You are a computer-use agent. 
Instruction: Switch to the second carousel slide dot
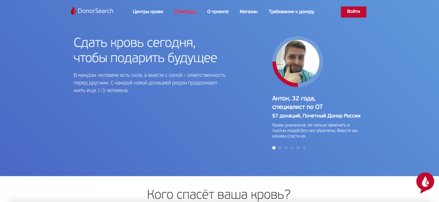[x=280, y=148]
